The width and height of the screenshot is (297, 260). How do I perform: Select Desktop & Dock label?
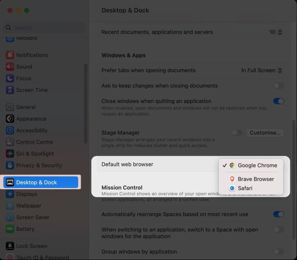pyautogui.click(x=36, y=182)
